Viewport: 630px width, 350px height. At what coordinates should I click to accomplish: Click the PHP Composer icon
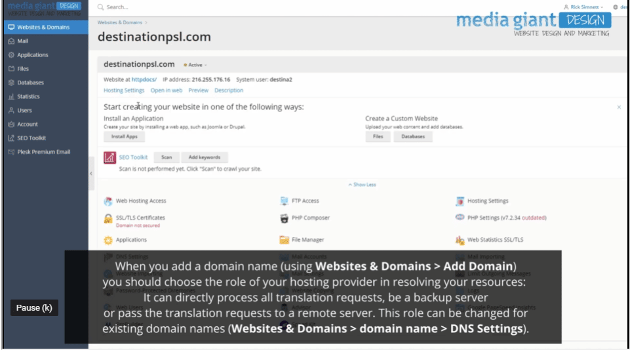(x=284, y=218)
